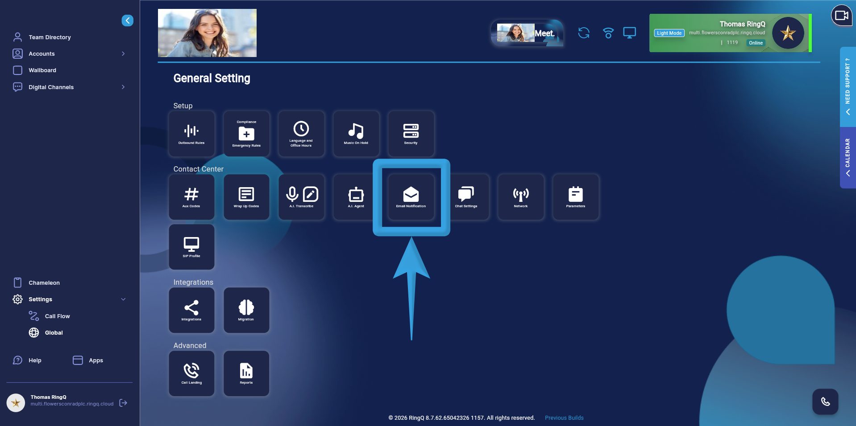Open the floating phone dialer button
Screen dimensions: 856x426
tap(825, 401)
